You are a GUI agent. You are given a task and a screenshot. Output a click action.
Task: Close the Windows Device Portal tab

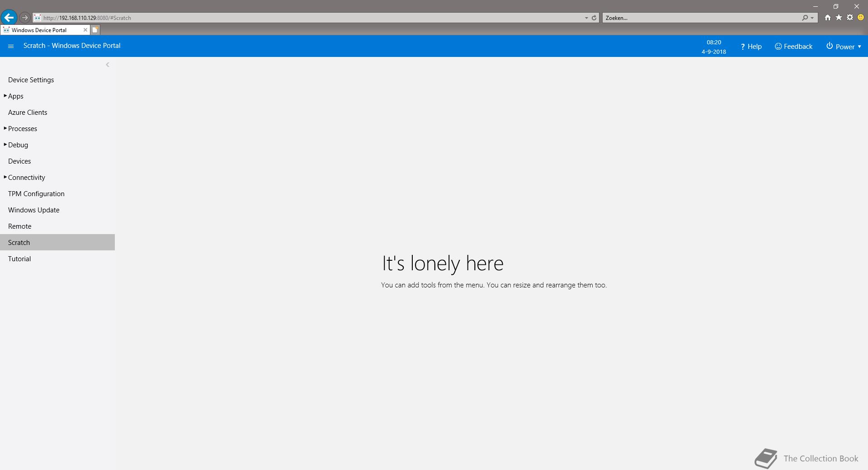point(85,30)
